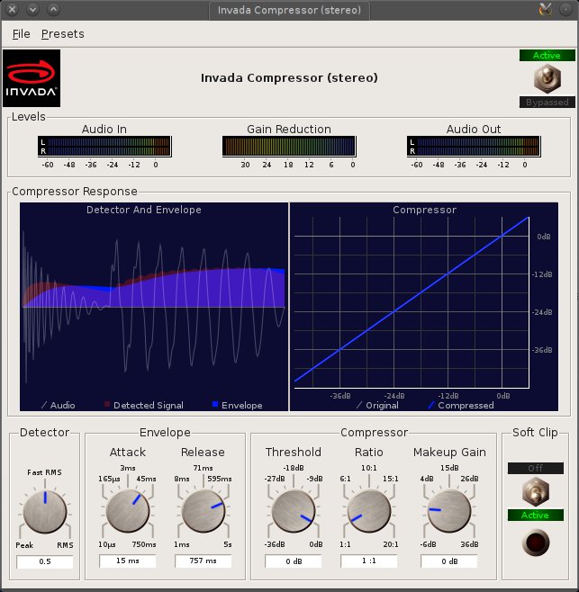Click the application icon in the title bar
Image resolution: width=579 pixels, height=592 pixels.
545,10
